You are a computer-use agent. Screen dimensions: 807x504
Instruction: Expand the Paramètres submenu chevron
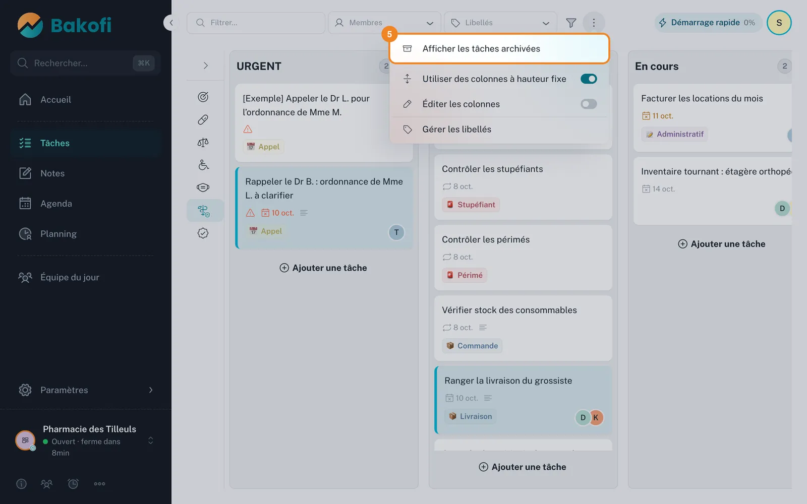[151, 390]
